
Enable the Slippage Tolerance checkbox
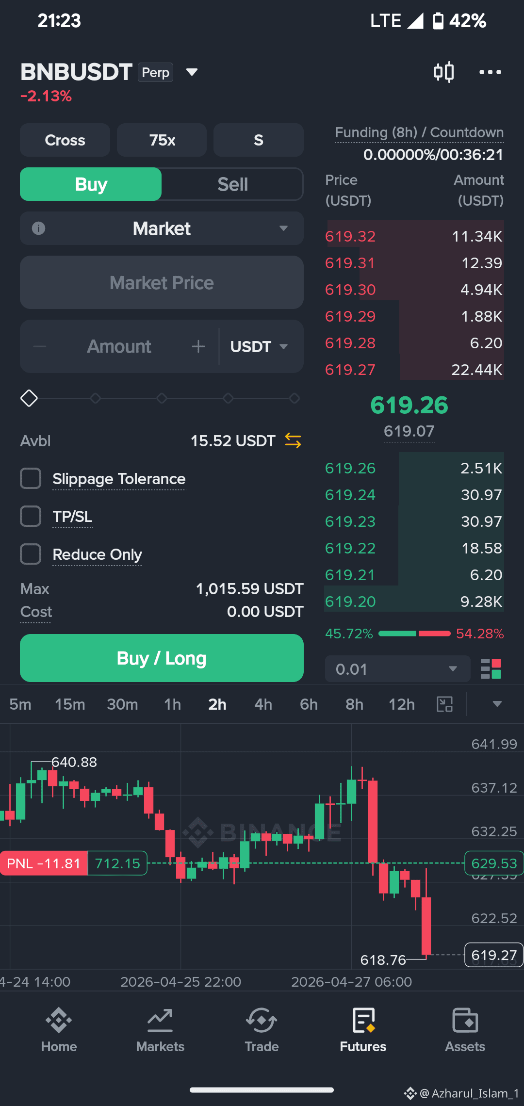coord(31,478)
